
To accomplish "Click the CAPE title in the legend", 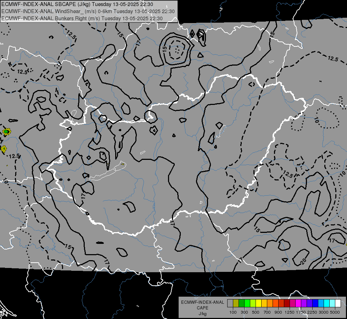I will 202,308.
